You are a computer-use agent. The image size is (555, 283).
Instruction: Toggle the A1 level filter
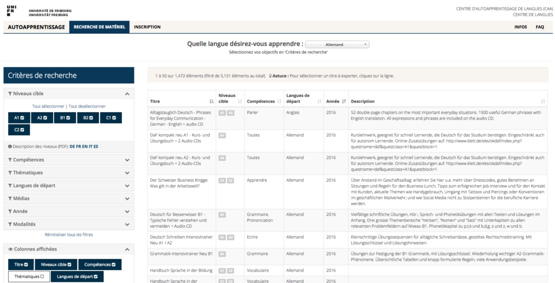tap(19, 118)
